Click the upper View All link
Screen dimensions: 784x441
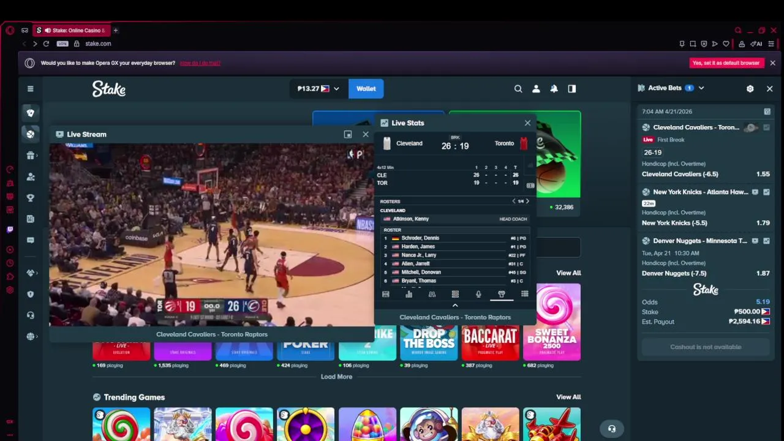568,273
